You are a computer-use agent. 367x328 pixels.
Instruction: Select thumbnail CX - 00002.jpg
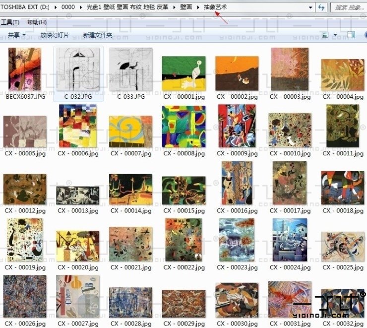(237, 73)
